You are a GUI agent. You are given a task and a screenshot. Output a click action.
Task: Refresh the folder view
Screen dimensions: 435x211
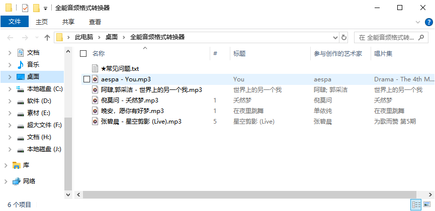click(x=344, y=38)
